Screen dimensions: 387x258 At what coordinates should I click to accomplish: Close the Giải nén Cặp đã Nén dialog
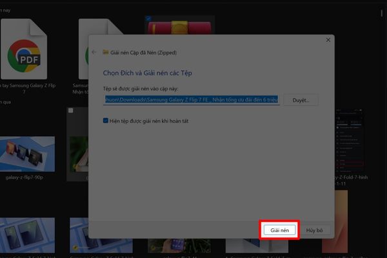328,40
